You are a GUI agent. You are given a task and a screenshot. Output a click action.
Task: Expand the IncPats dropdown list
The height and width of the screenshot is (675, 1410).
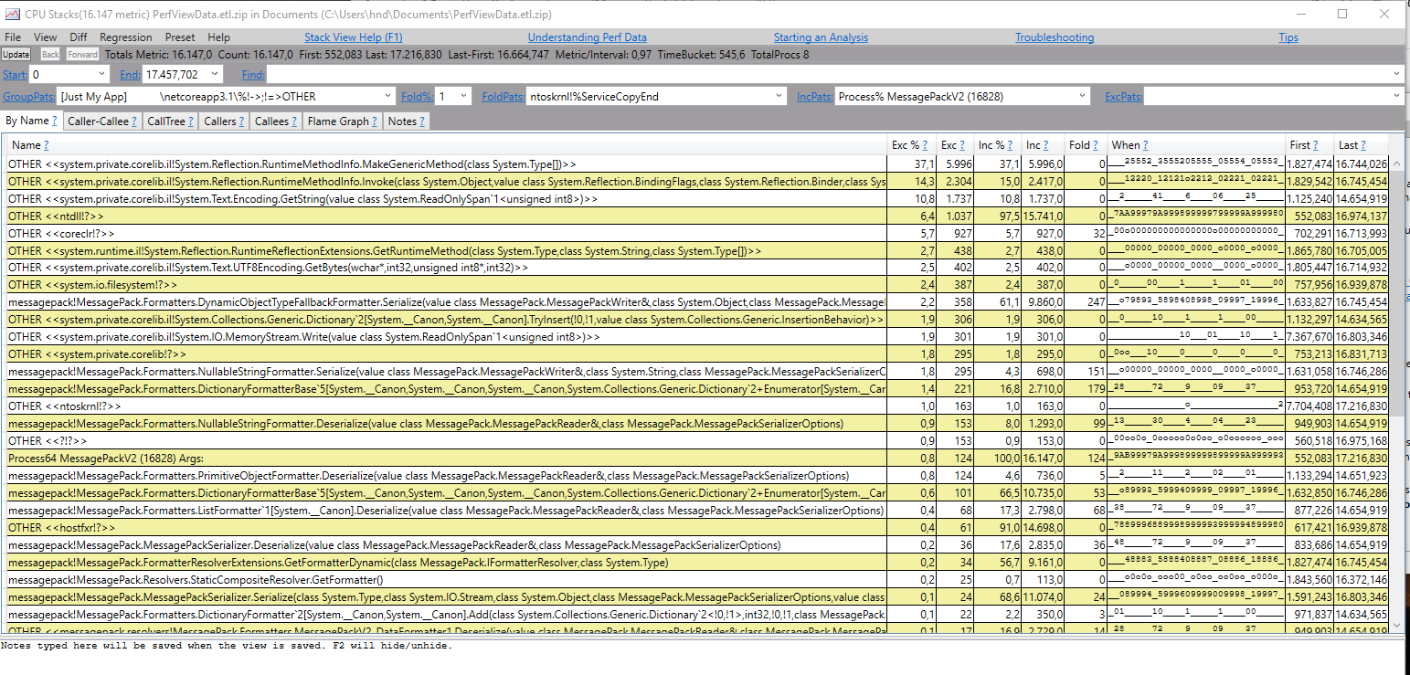tap(1083, 95)
